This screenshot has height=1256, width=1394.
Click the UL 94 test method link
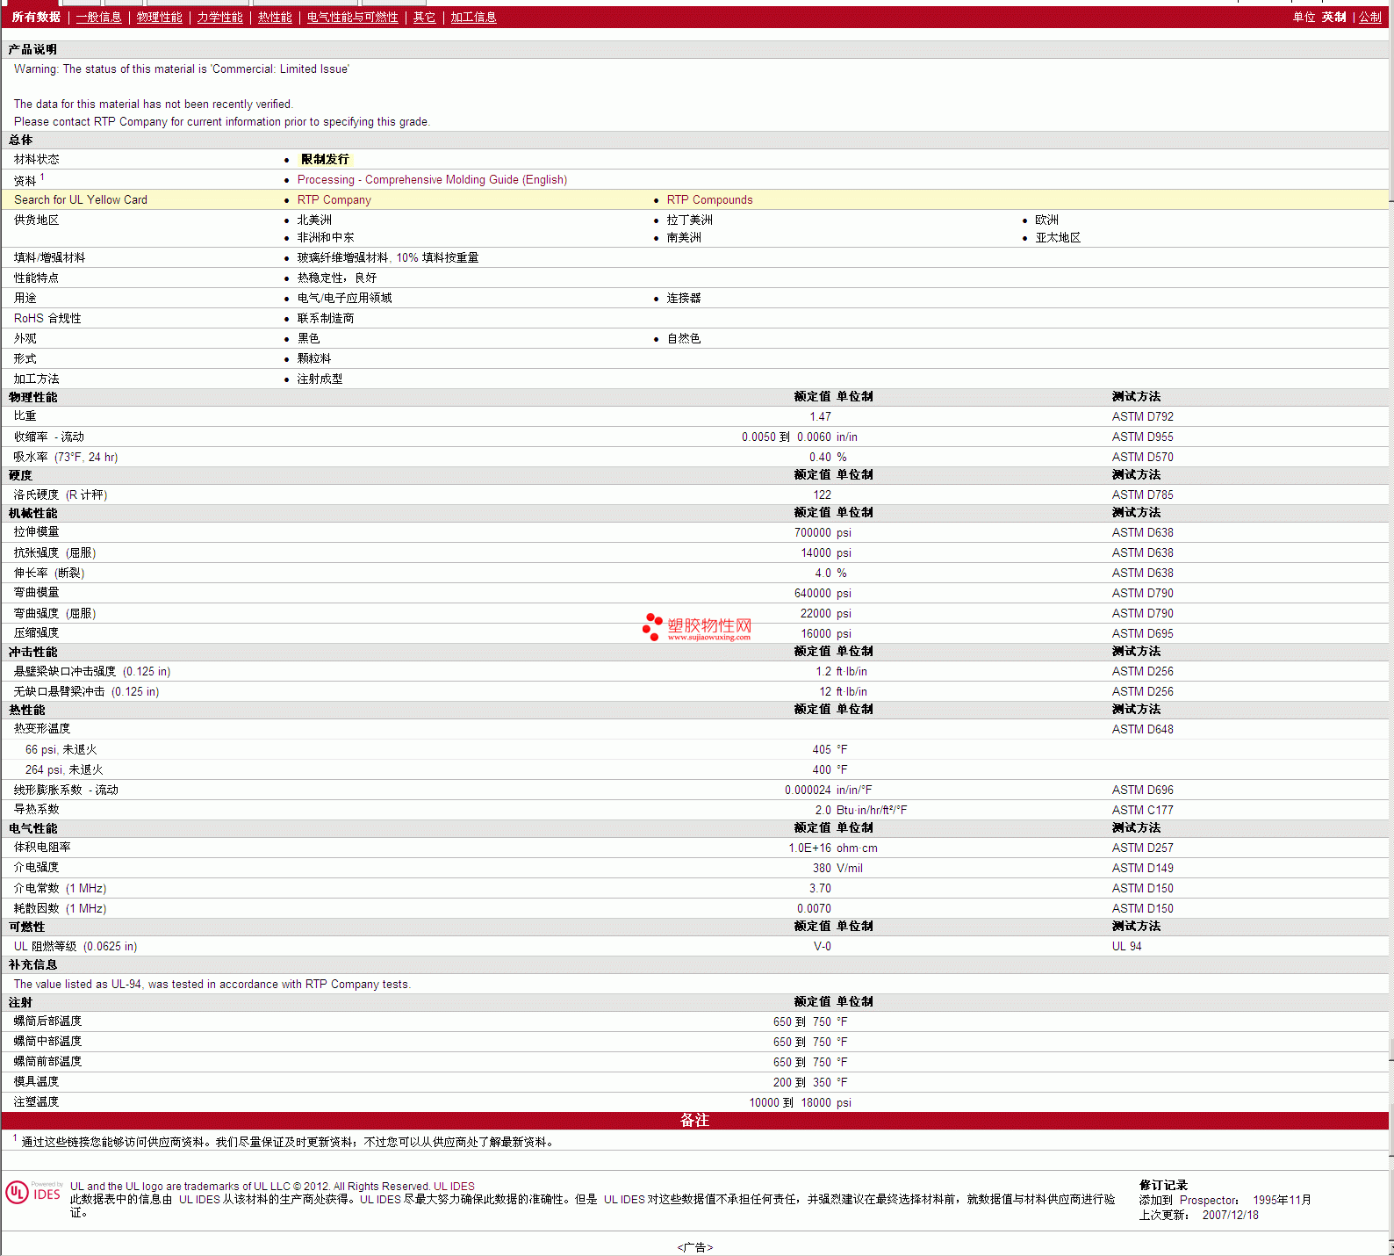click(1126, 947)
